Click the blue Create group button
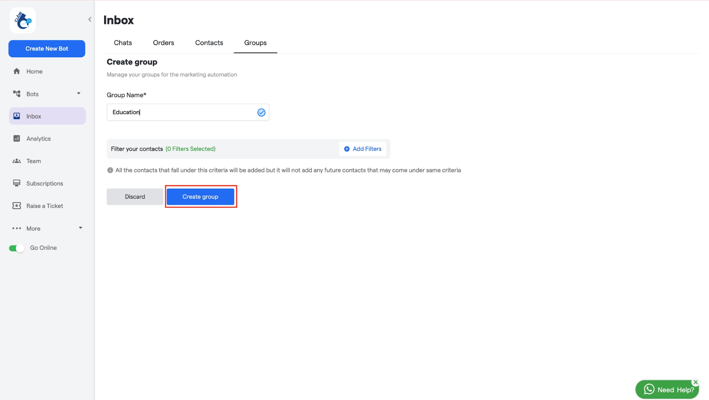This screenshot has width=709, height=400. click(200, 196)
